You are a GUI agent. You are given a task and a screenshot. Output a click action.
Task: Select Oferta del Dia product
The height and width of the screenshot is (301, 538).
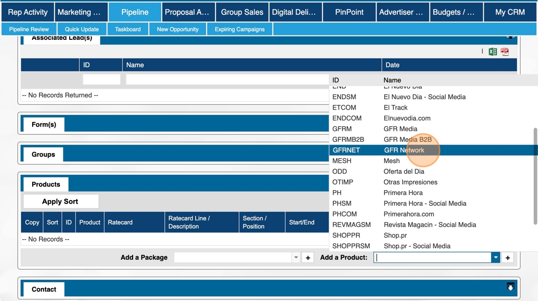click(x=433, y=171)
